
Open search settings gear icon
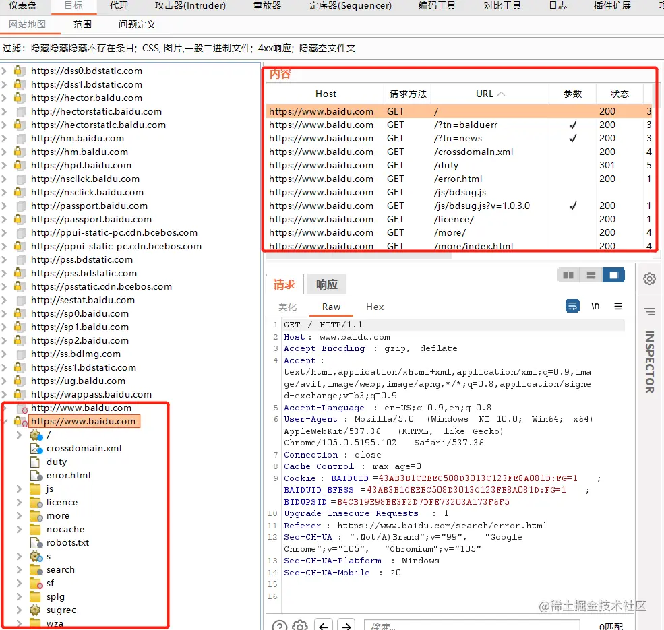click(x=300, y=626)
